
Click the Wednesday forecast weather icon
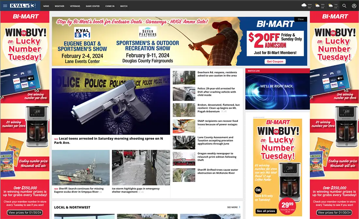tap(317, 5)
